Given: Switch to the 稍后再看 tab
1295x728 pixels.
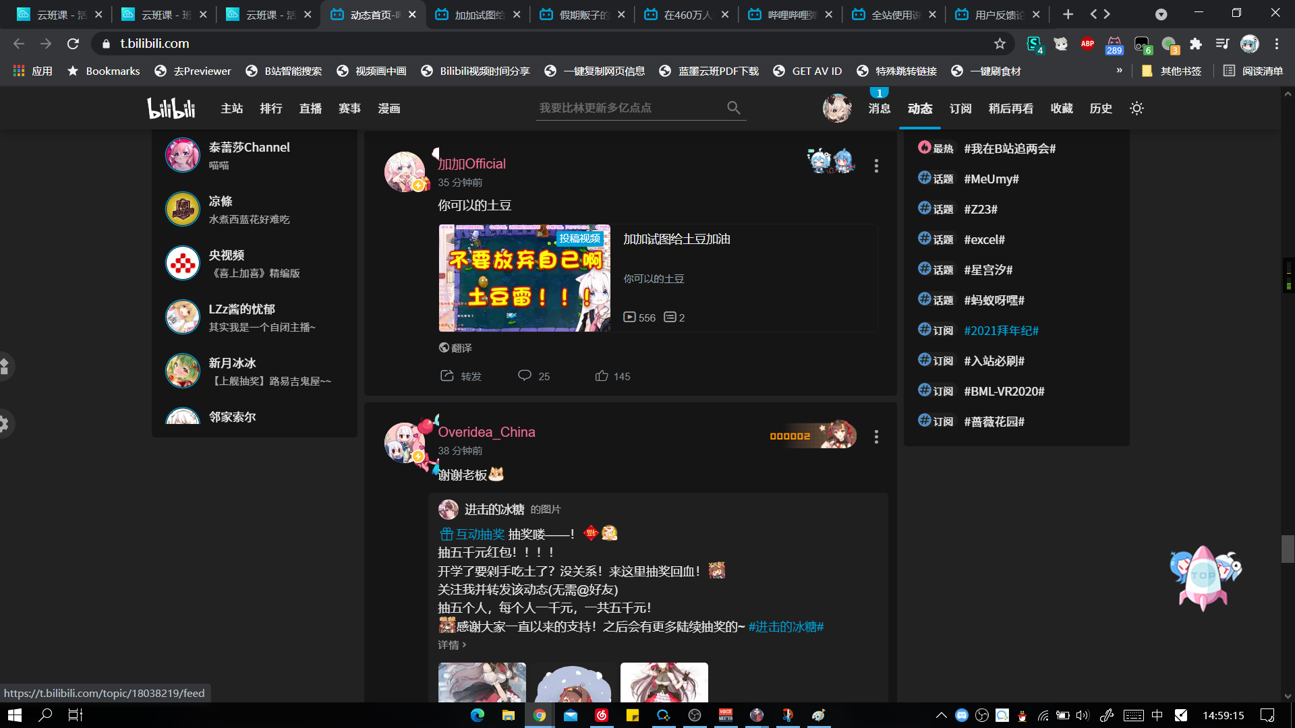Looking at the screenshot, I should [x=1010, y=108].
